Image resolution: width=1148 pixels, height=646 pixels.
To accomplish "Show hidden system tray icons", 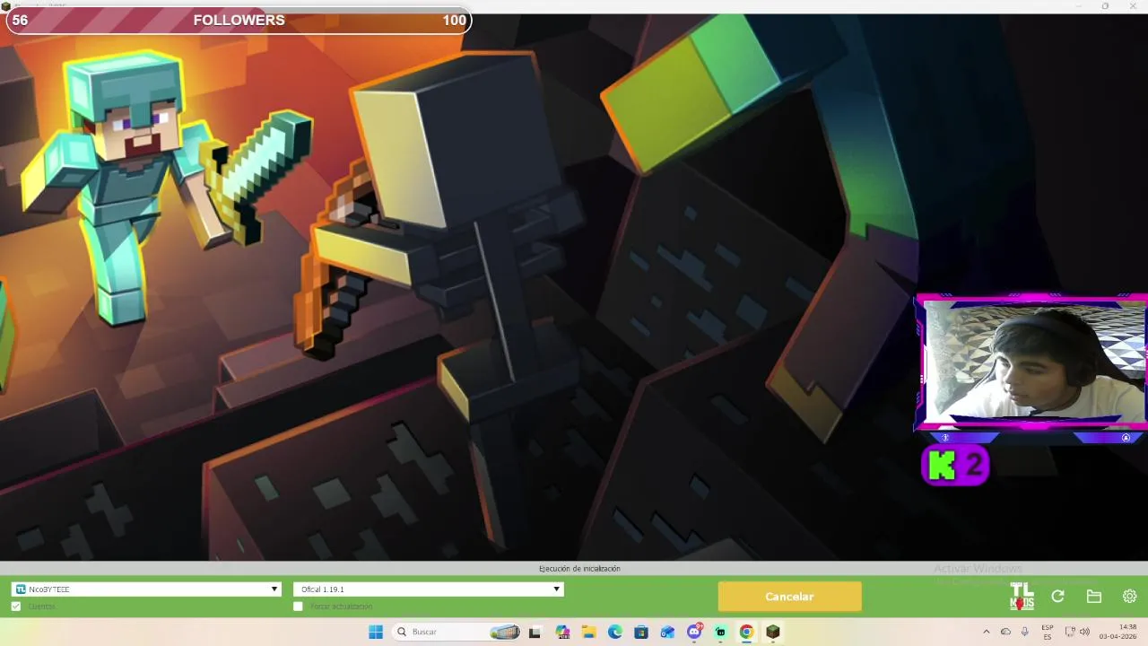I will [x=987, y=632].
